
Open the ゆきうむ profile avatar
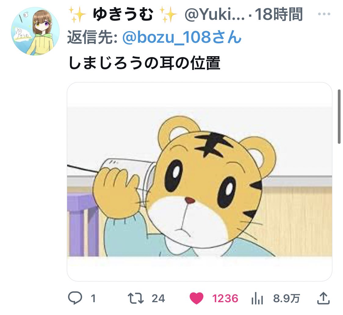click(35, 31)
